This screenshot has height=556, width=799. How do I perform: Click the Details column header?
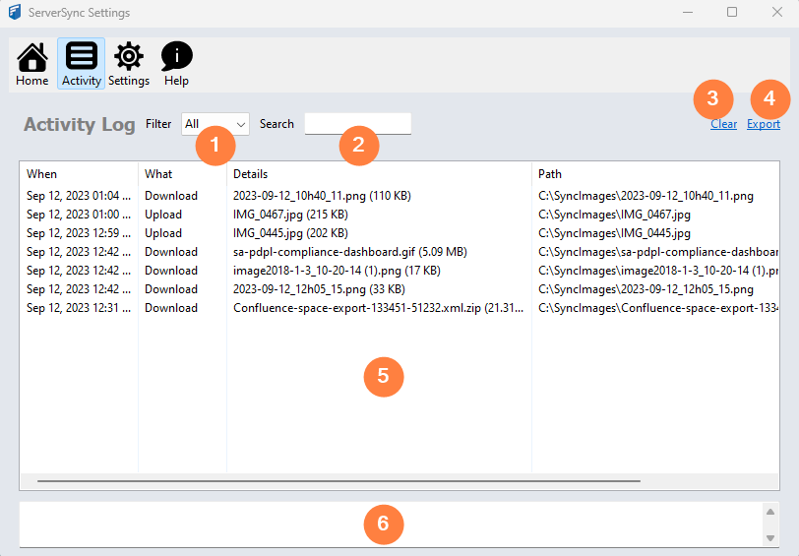(x=250, y=174)
